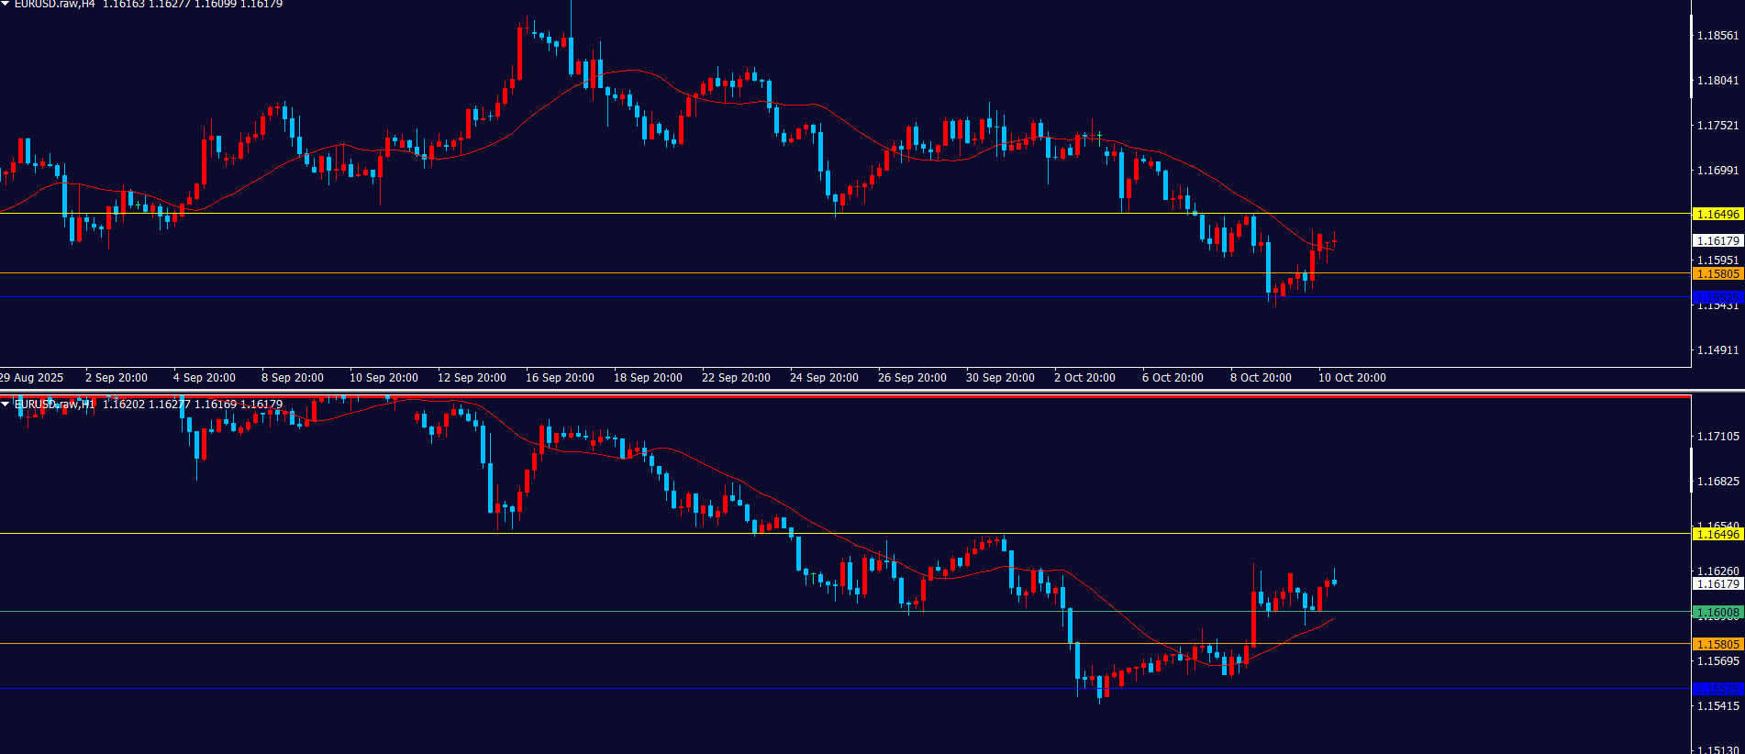This screenshot has height=754, width=1745.
Task: Click the 2 Oct 20:00 time label
Action: pyautogui.click(x=1084, y=378)
